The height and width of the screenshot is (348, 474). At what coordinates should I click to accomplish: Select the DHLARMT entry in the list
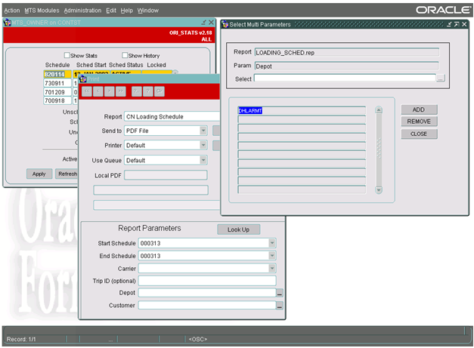pyautogui.click(x=302, y=110)
